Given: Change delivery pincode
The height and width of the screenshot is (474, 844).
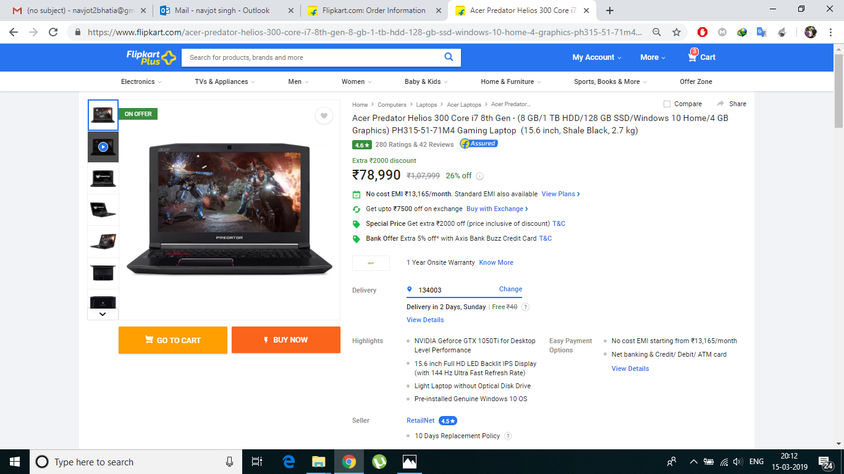Looking at the screenshot, I should coord(510,289).
